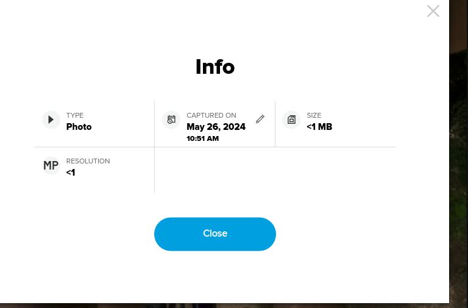Click the 10:51 AM capture time
The image size is (468, 308).
(x=202, y=138)
